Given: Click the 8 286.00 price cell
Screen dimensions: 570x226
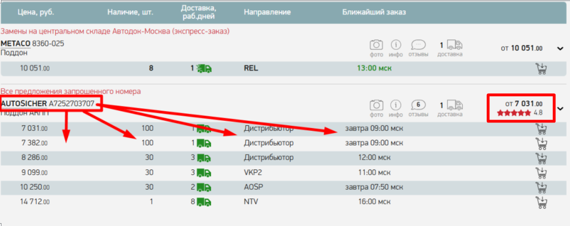Looking at the screenshot, I should [35, 157].
